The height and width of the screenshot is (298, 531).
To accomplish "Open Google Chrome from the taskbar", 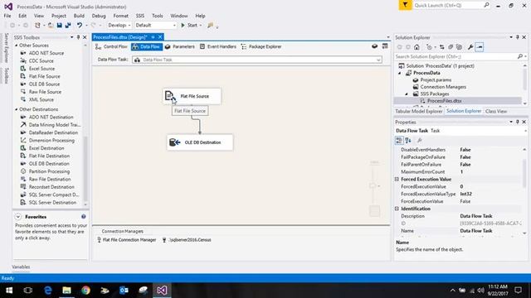I will (x=85, y=291).
